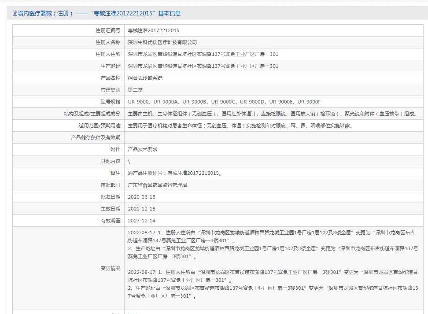Select the product name 组合式诊断系统
Viewport: 428px width, 314px height.
pos(145,78)
